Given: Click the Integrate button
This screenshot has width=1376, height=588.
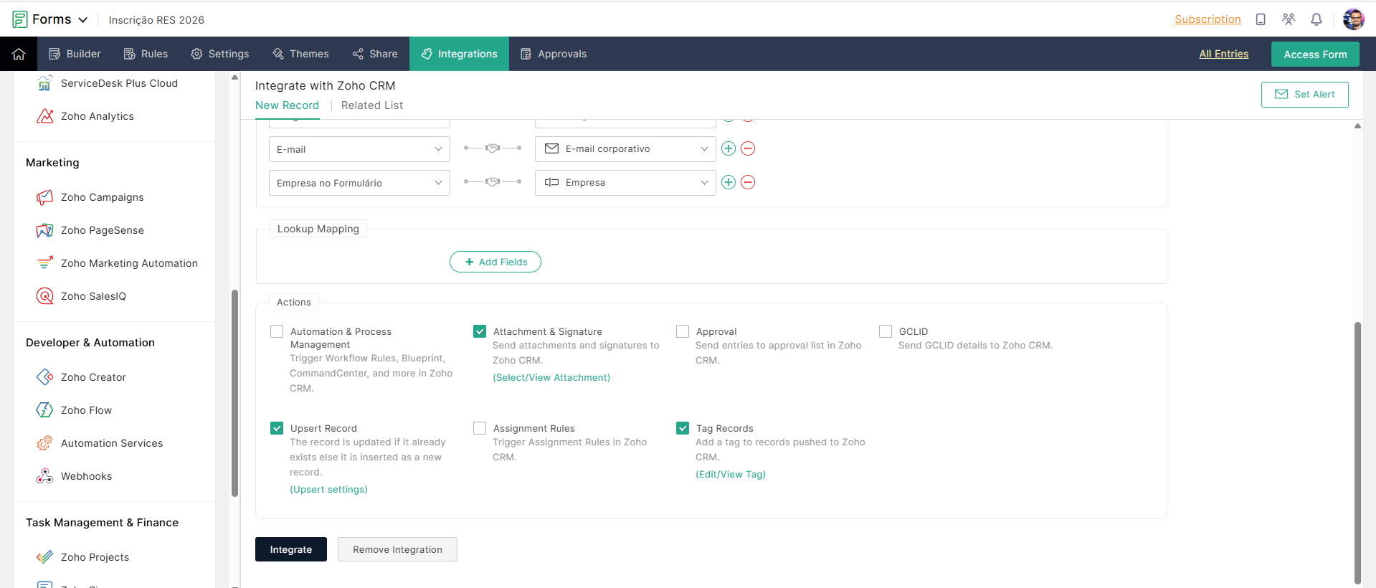Looking at the screenshot, I should 290,549.
